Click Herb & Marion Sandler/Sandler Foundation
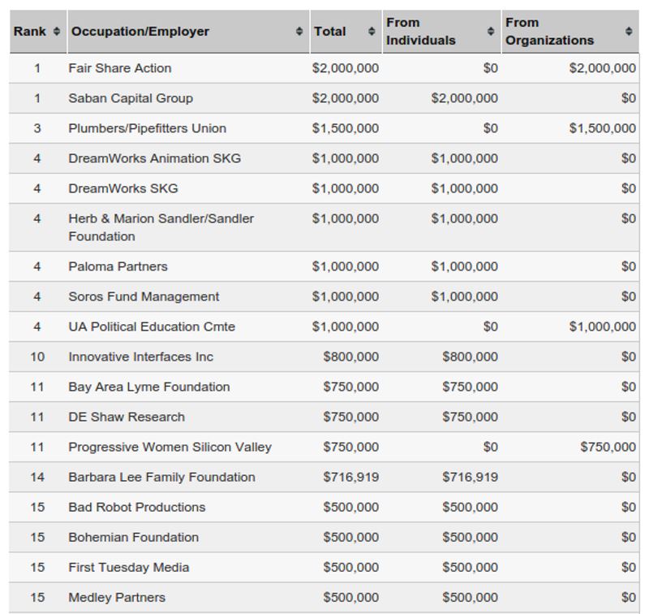 point(161,227)
